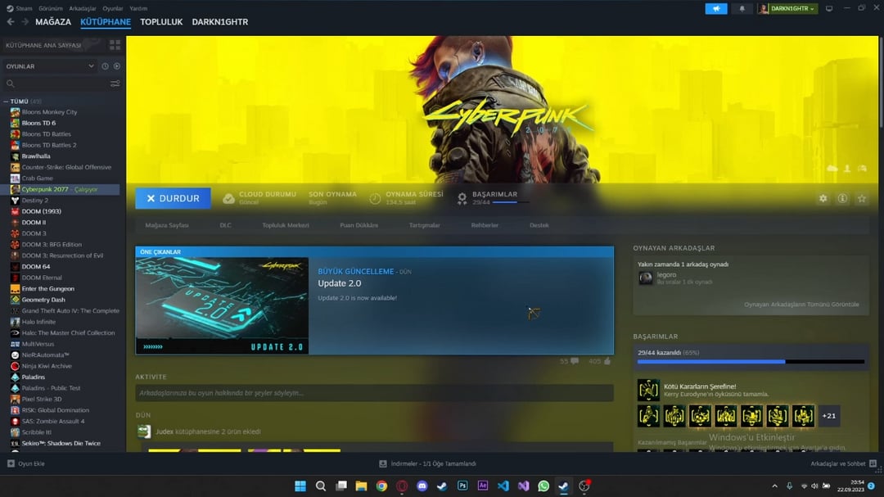This screenshot has width=884, height=497.
Task: Click the back navigation arrow
Action: coord(11,22)
